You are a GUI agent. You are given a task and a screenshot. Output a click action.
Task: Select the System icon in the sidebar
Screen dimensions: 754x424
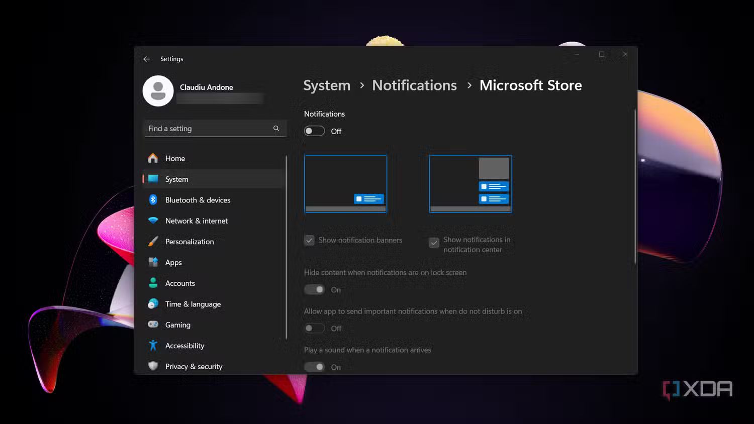(153, 179)
